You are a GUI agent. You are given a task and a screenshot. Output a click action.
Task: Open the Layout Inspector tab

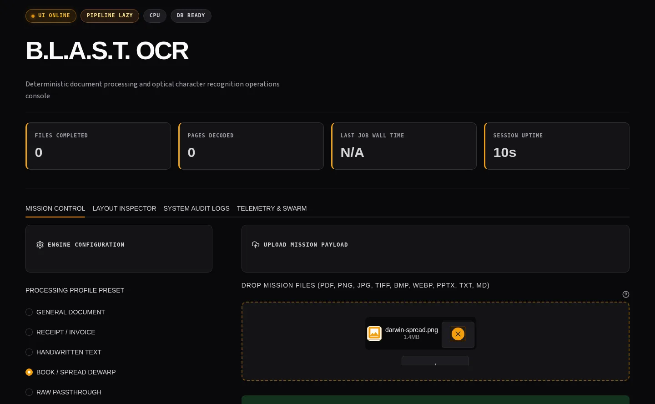click(x=124, y=208)
